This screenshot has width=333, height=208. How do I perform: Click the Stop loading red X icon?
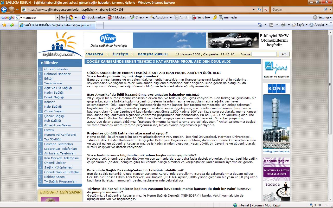pos(266,10)
